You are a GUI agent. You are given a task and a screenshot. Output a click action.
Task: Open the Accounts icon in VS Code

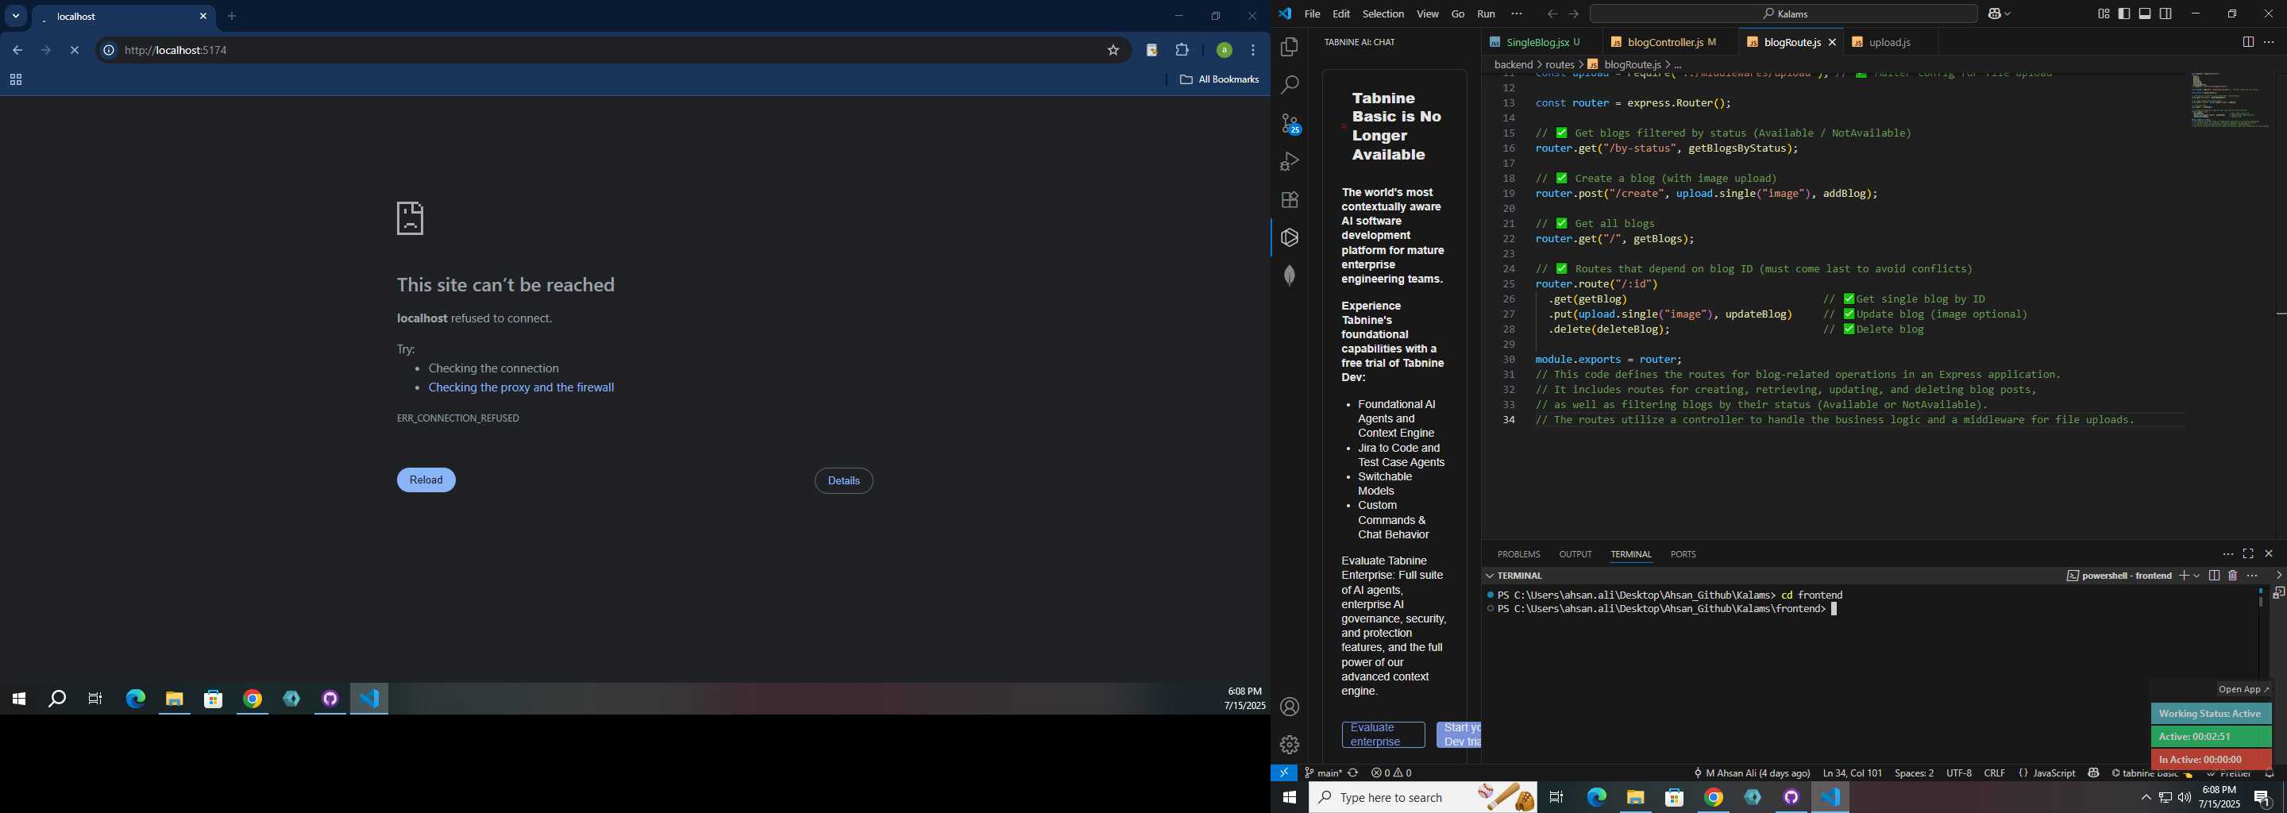[1289, 707]
